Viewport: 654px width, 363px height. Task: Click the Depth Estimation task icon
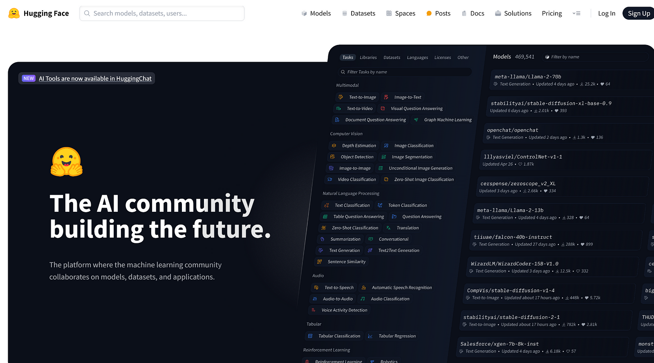334,146
